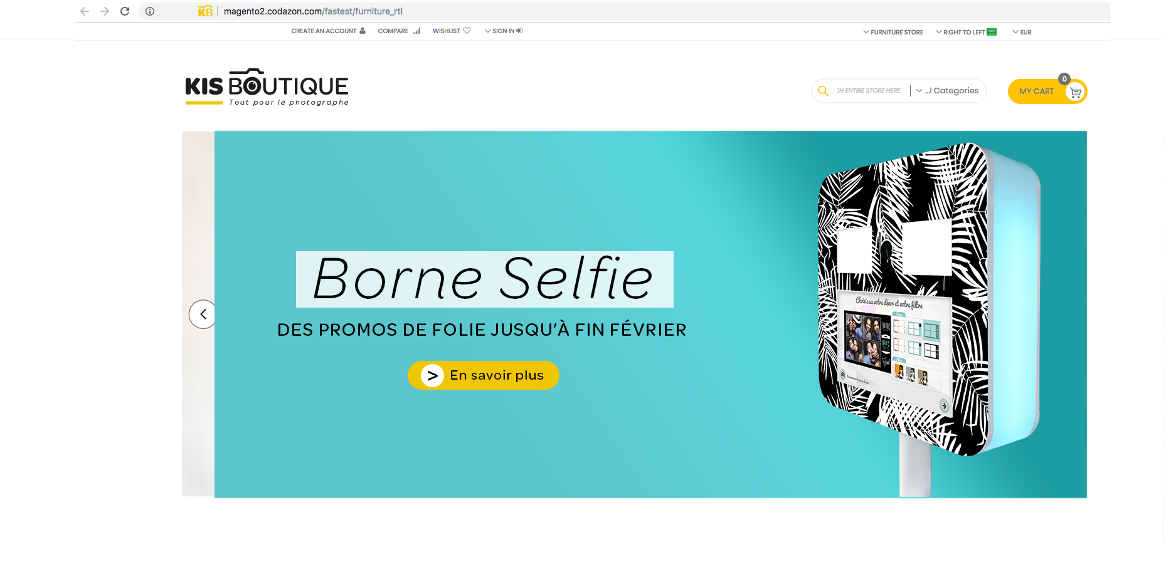Click the yellow search magnifier icon
Screen dimensions: 1171x567
[823, 91]
